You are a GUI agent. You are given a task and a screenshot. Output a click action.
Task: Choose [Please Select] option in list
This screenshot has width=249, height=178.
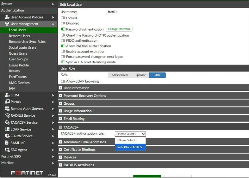tap(130, 140)
